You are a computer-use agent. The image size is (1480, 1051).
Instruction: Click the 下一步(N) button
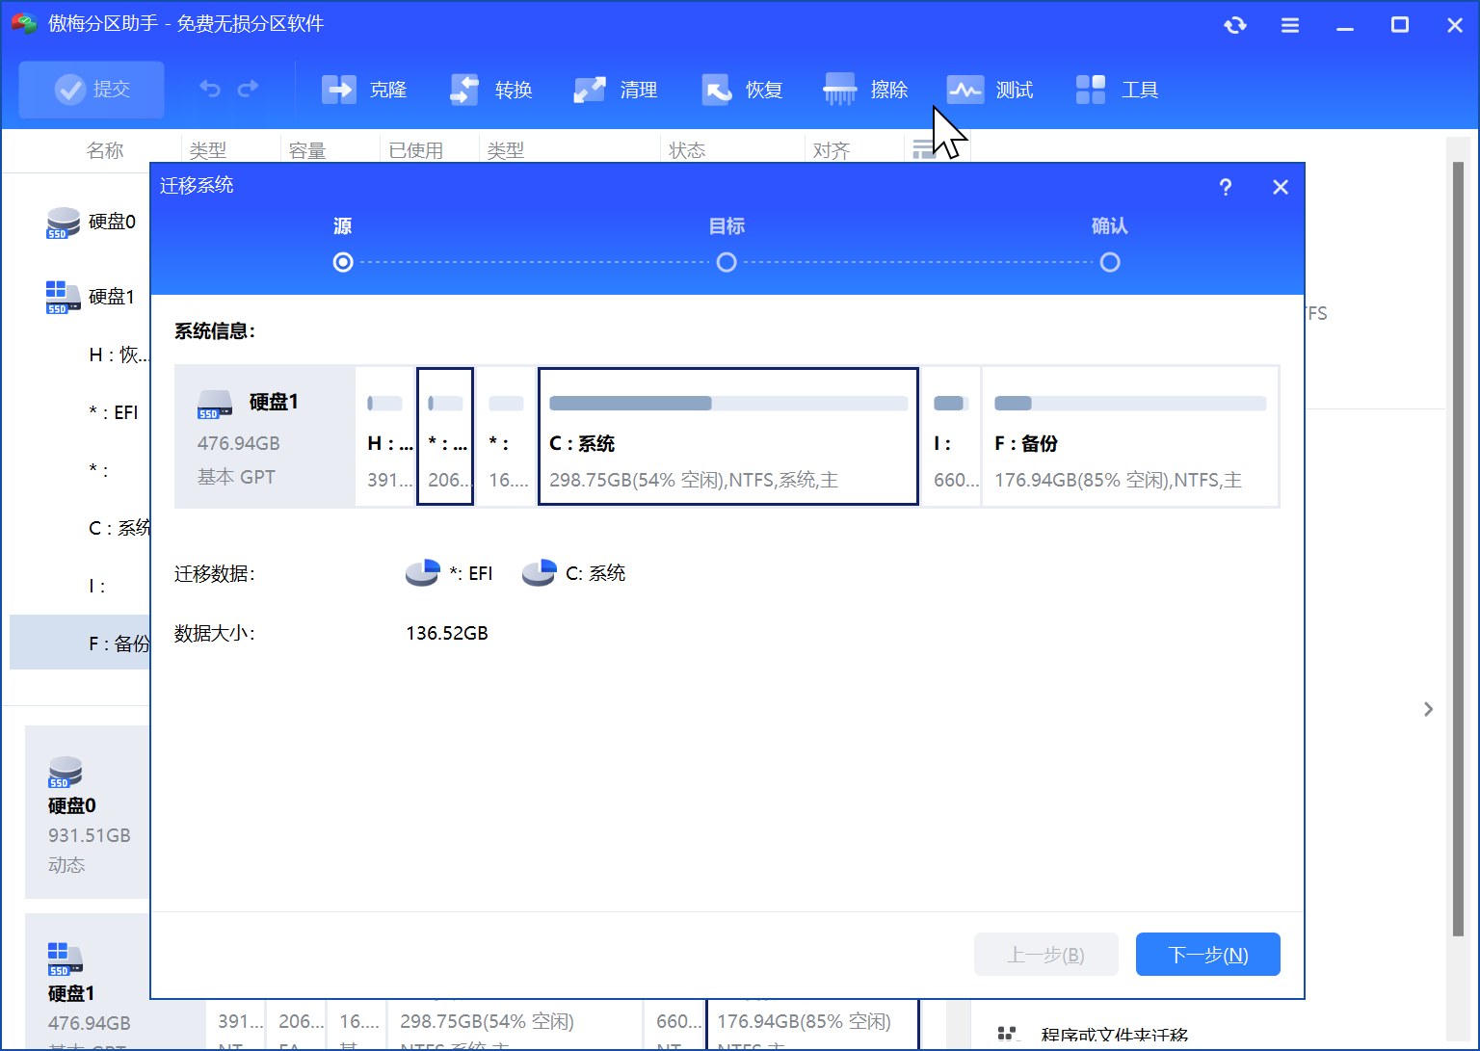[x=1207, y=954]
